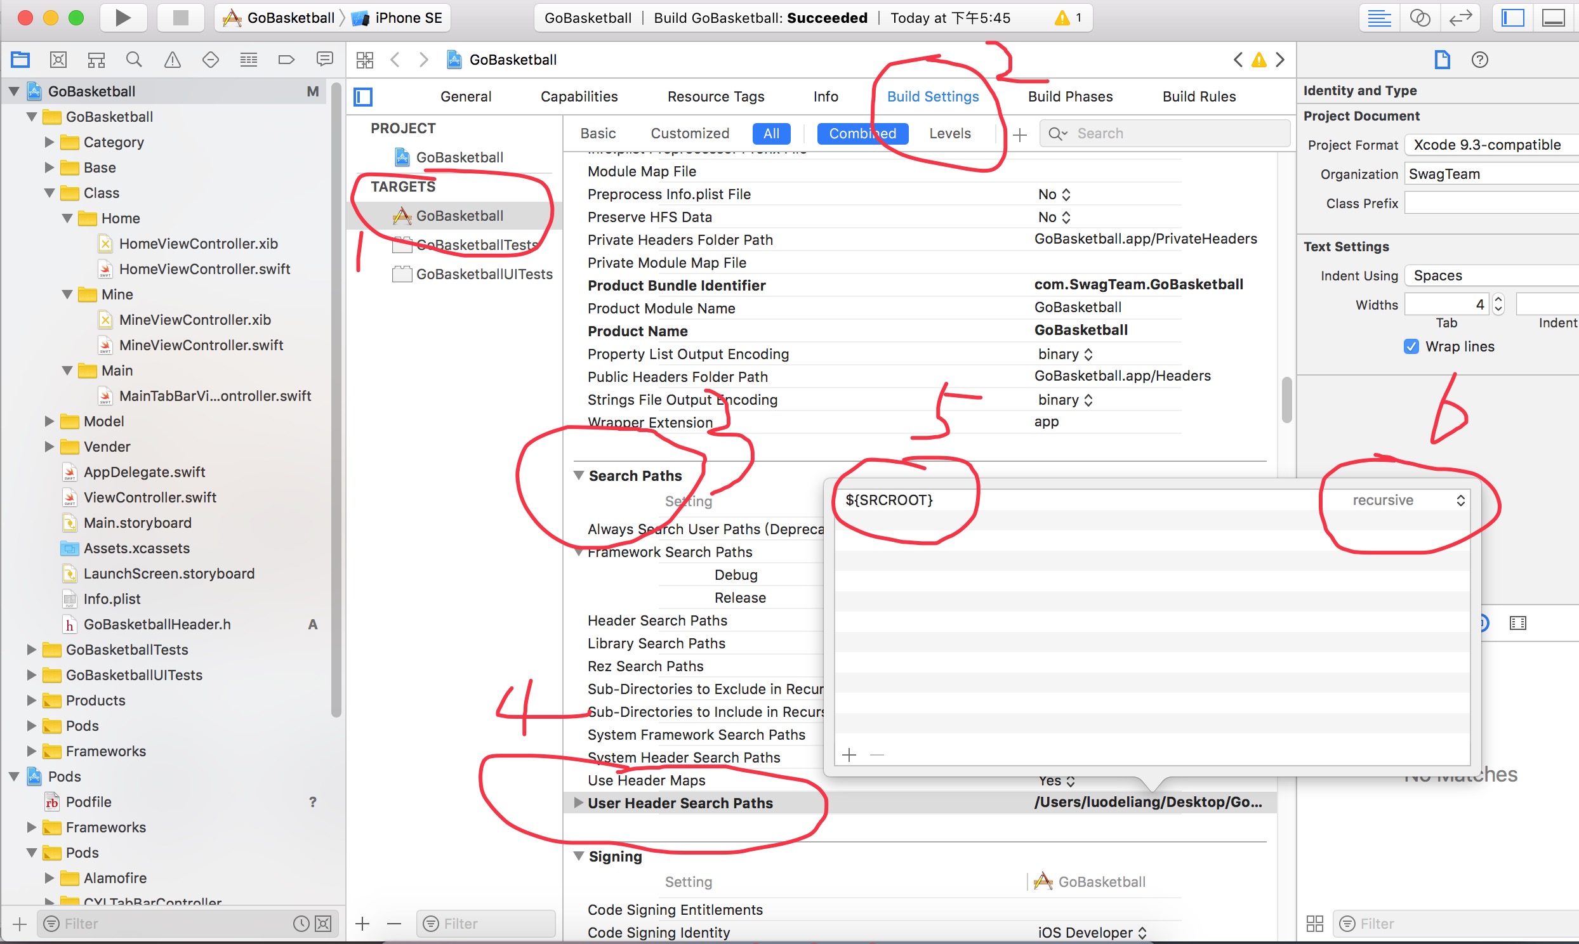Collapse the Search Paths section
1579x944 pixels.
click(x=579, y=476)
